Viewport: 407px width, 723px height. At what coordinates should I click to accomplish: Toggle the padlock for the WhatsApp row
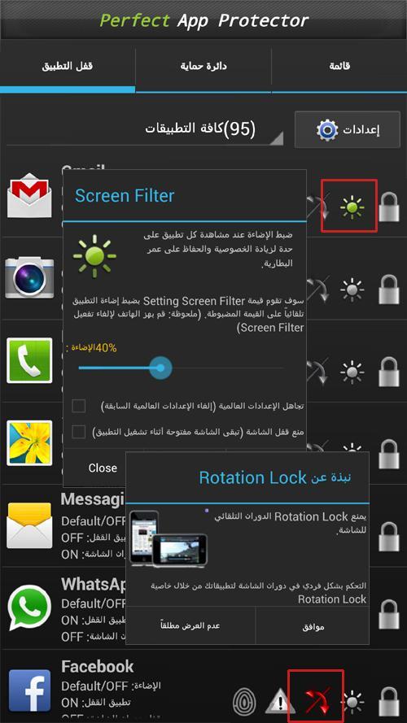click(x=388, y=615)
